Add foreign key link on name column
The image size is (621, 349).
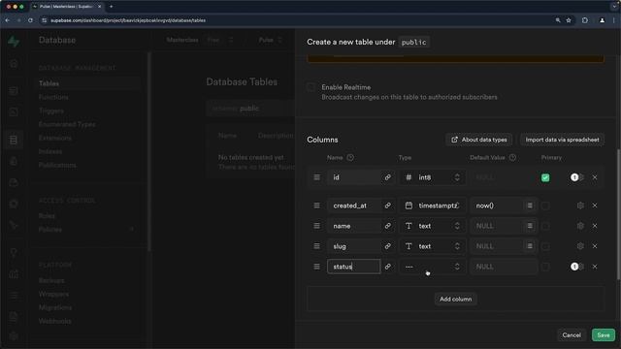point(388,226)
